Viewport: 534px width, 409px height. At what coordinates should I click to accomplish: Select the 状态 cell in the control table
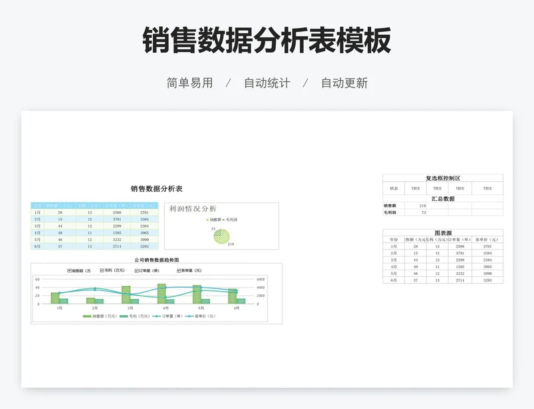click(394, 188)
